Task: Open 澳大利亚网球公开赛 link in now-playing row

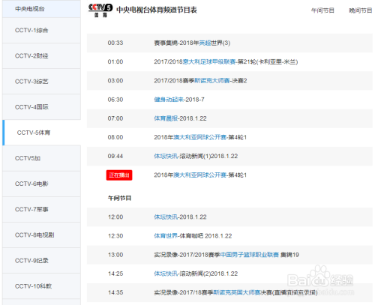Action: (x=200, y=175)
